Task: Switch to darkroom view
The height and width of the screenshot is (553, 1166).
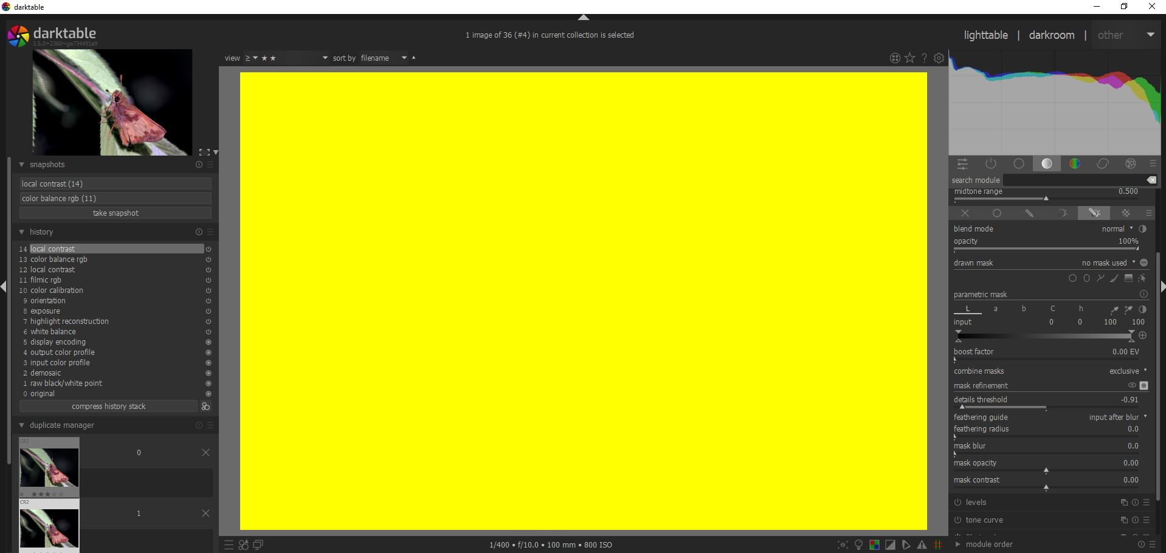Action: pyautogui.click(x=1052, y=35)
